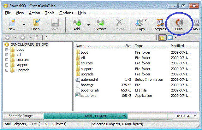Viewport: 202px width, 130px height.
Task: Click the Open file toolbar icon
Action: [x=35, y=25]
